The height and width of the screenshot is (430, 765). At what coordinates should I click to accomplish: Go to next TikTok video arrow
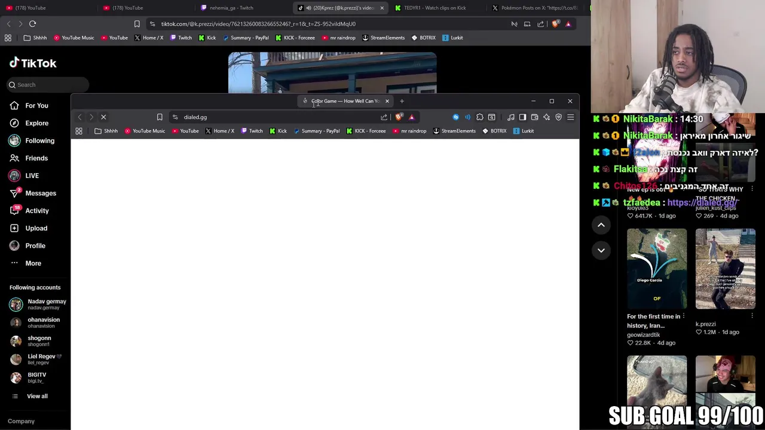pos(601,250)
